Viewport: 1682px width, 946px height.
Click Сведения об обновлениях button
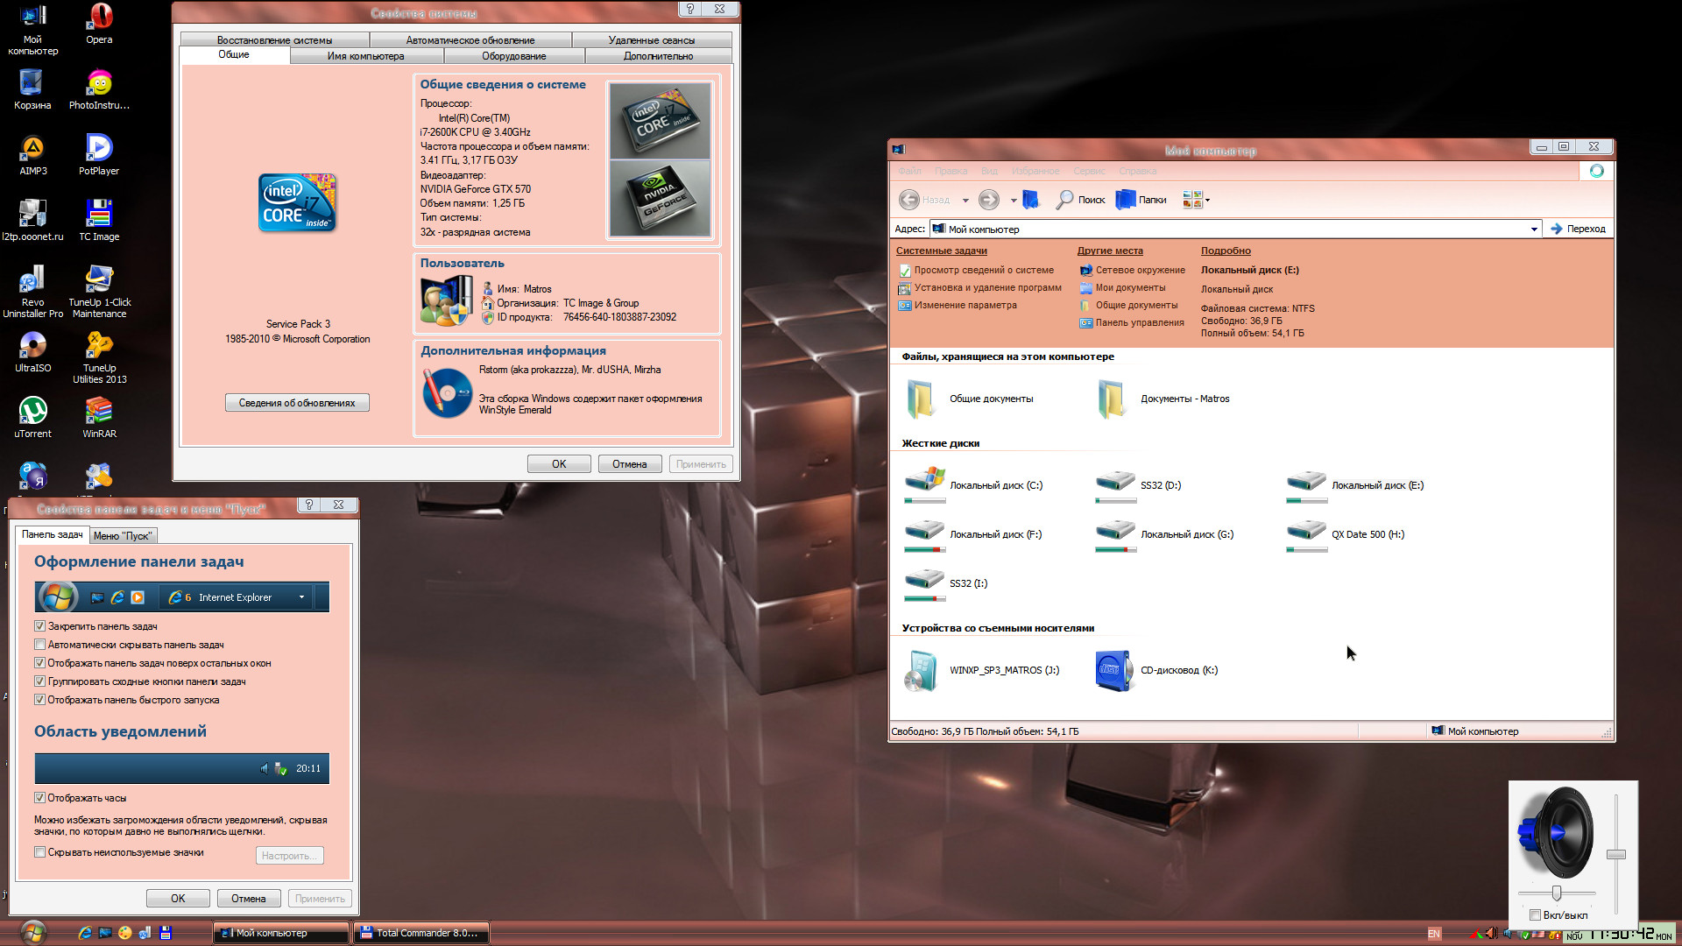click(x=297, y=403)
